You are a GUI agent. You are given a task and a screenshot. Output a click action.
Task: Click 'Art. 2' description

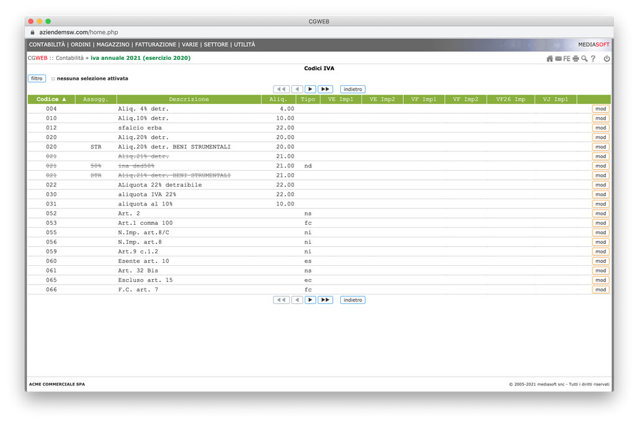(x=128, y=214)
